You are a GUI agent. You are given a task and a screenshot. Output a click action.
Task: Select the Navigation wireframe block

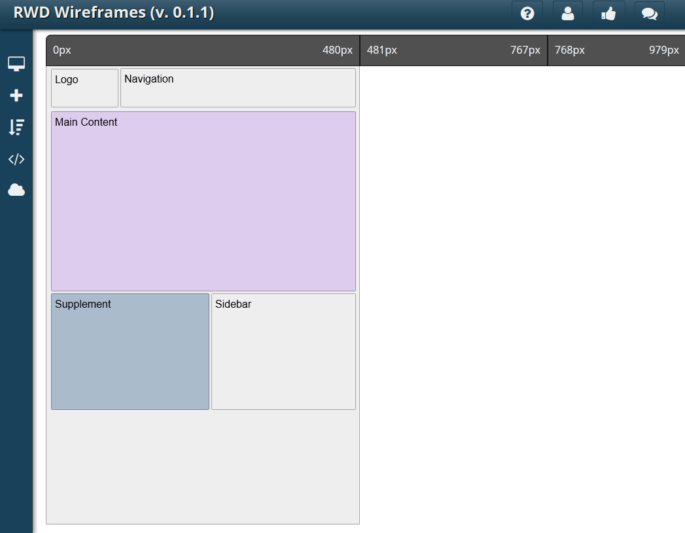238,88
